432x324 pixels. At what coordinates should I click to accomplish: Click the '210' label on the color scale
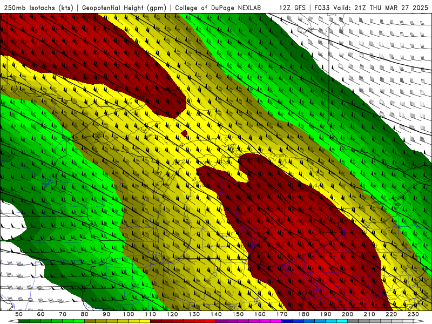[369, 314]
